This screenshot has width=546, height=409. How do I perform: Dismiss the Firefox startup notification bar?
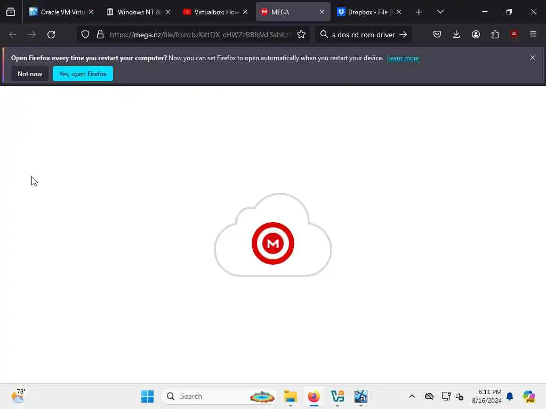tap(533, 58)
